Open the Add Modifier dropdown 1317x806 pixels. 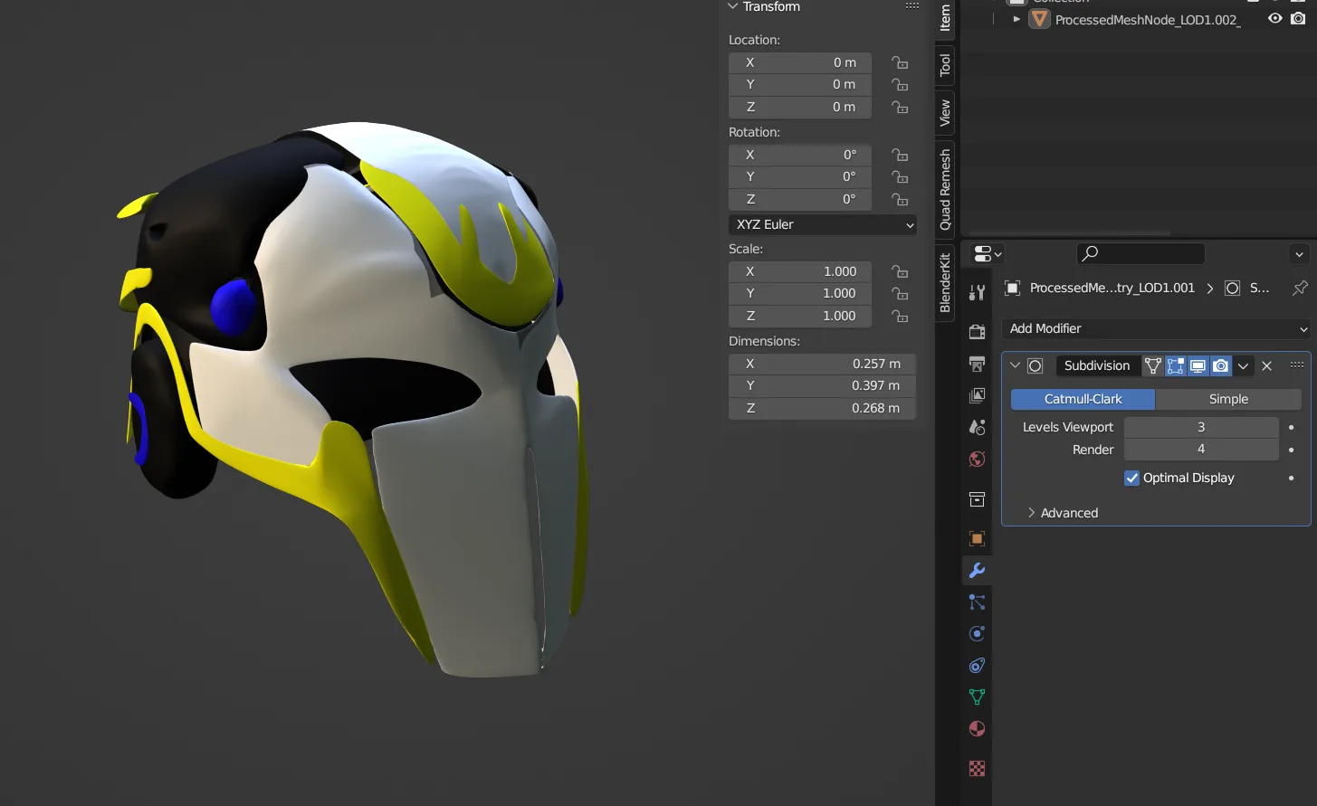1157,328
